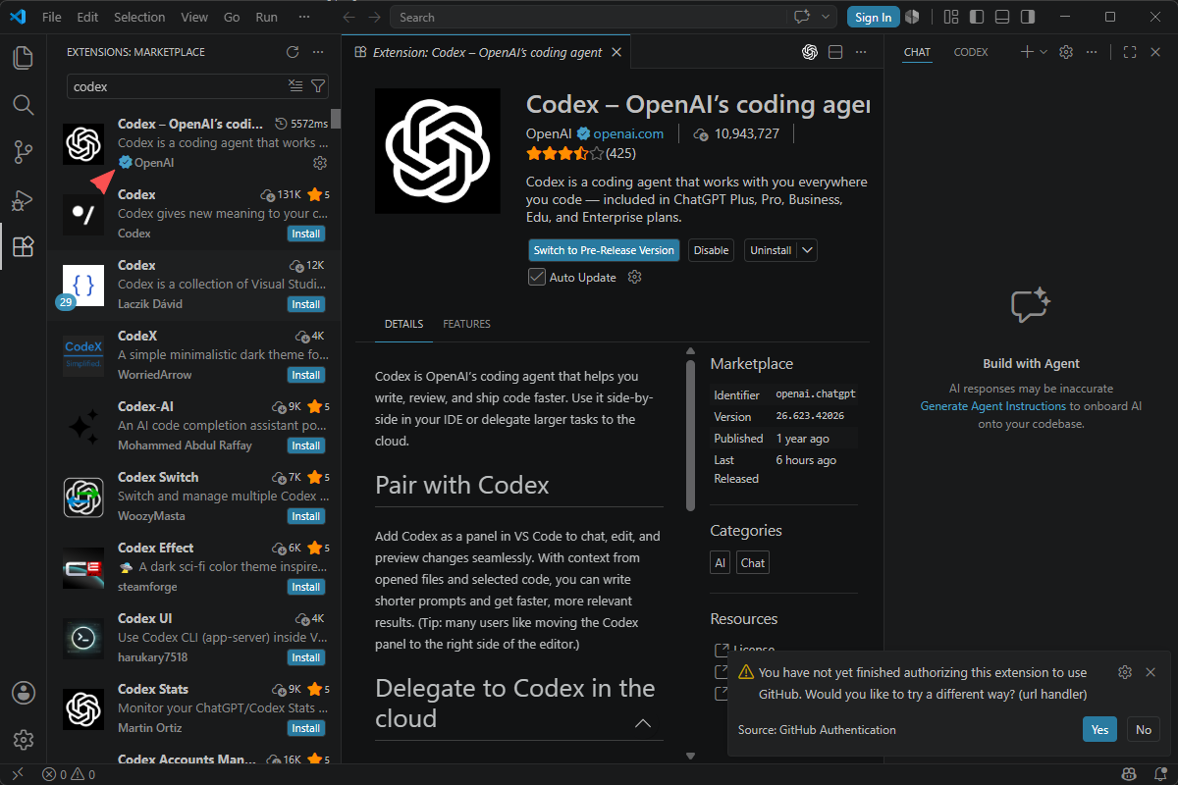Start a new chat with plus icon
1178x785 pixels.
pyautogui.click(x=1027, y=52)
